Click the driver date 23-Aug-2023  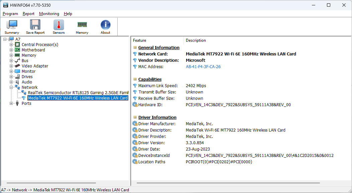198,149
